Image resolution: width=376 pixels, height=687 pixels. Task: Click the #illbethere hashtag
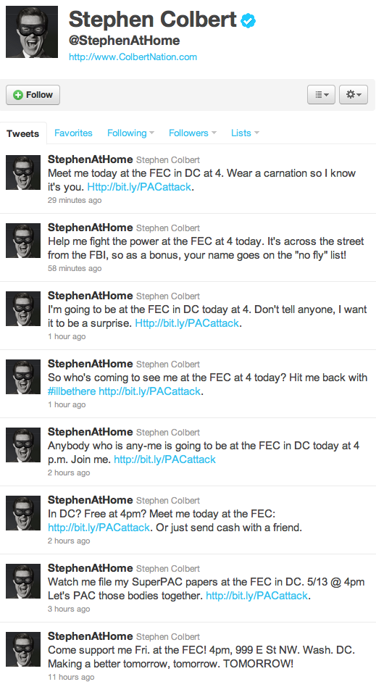click(72, 391)
